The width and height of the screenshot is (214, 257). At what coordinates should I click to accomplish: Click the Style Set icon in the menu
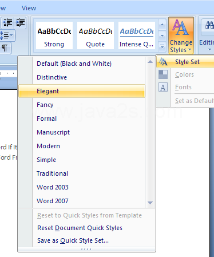click(163, 62)
